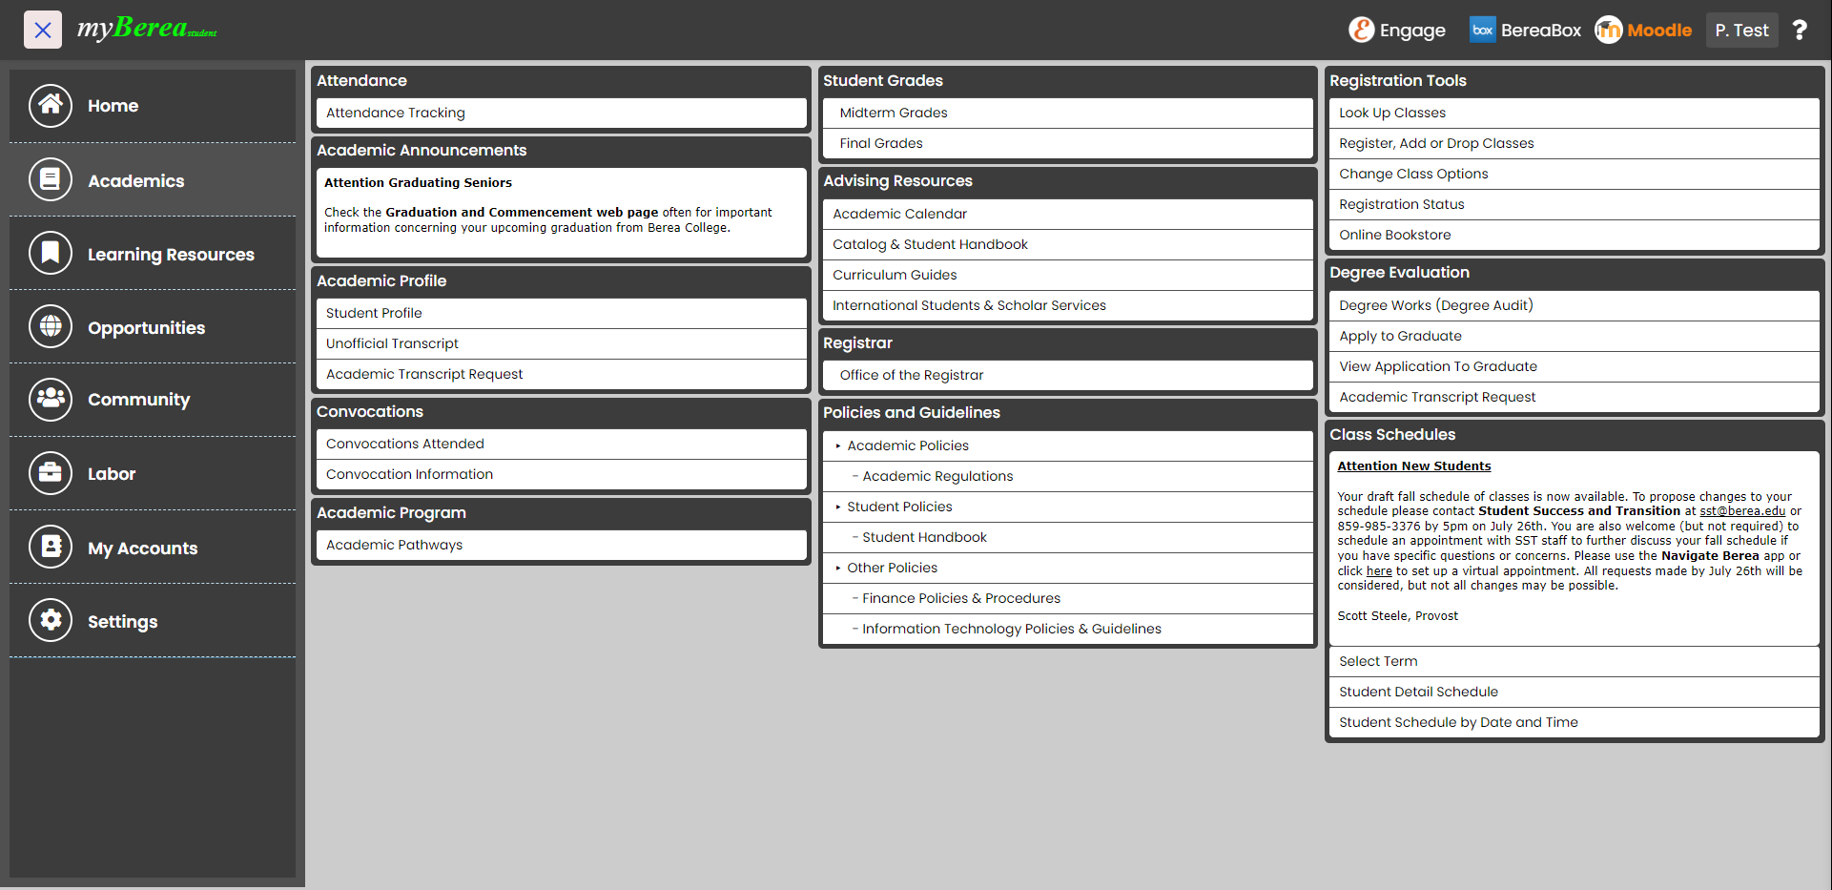Click the Learning Resources bookmark icon

click(51, 254)
